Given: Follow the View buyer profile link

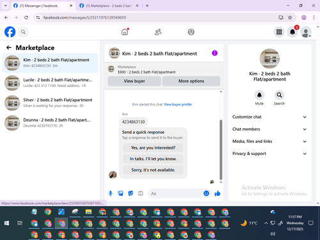Looking at the screenshot, I should [178, 104].
